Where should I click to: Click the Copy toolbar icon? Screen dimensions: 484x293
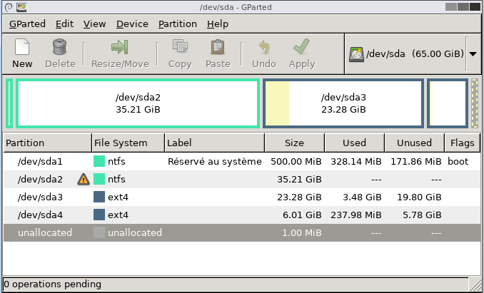click(x=181, y=47)
